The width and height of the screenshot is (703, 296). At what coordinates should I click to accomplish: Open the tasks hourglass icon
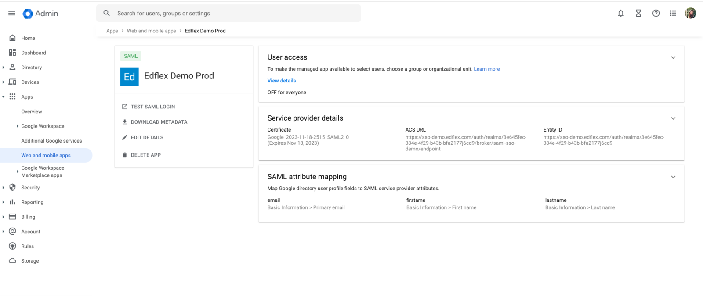638,14
